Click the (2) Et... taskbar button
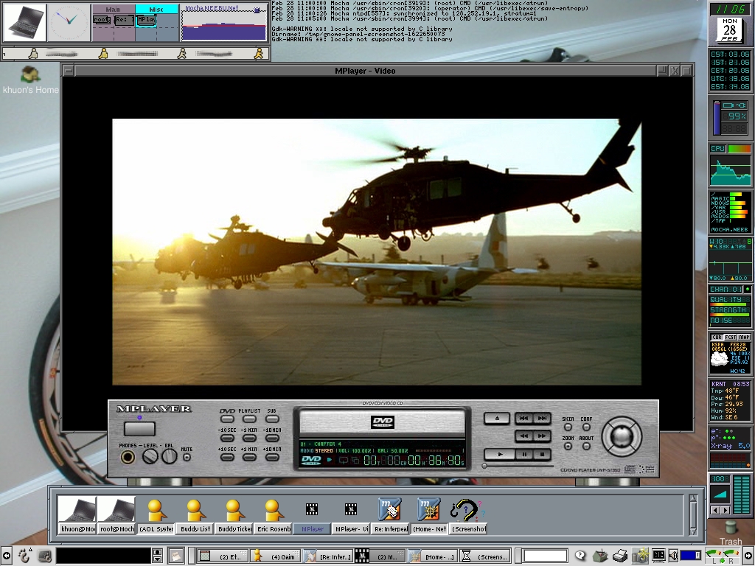This screenshot has height=566, width=755. (223, 556)
